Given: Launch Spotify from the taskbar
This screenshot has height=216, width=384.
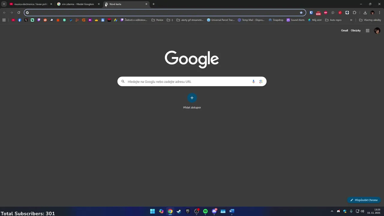Looking at the screenshot, I should pyautogui.click(x=205, y=211).
